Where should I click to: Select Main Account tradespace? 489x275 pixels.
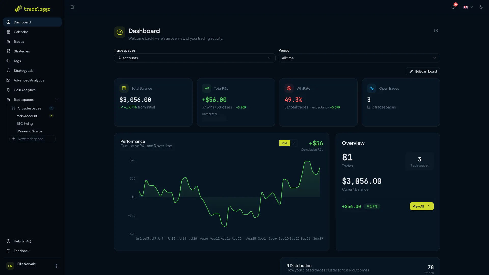point(33,116)
